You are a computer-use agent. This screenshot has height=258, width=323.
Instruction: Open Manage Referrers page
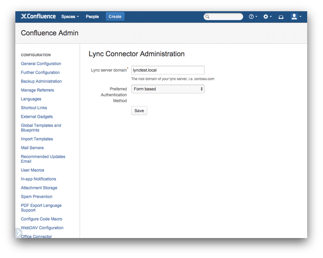click(x=37, y=90)
